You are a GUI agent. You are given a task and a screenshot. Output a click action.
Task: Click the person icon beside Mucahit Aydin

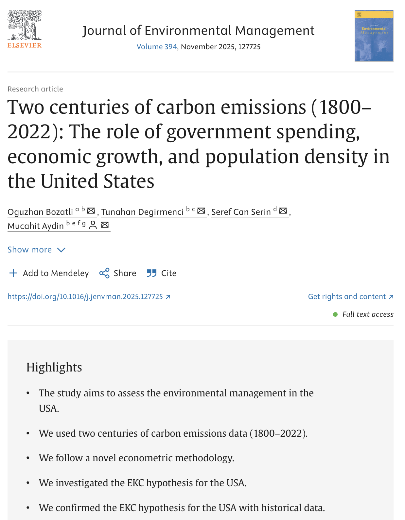pyautogui.click(x=93, y=225)
